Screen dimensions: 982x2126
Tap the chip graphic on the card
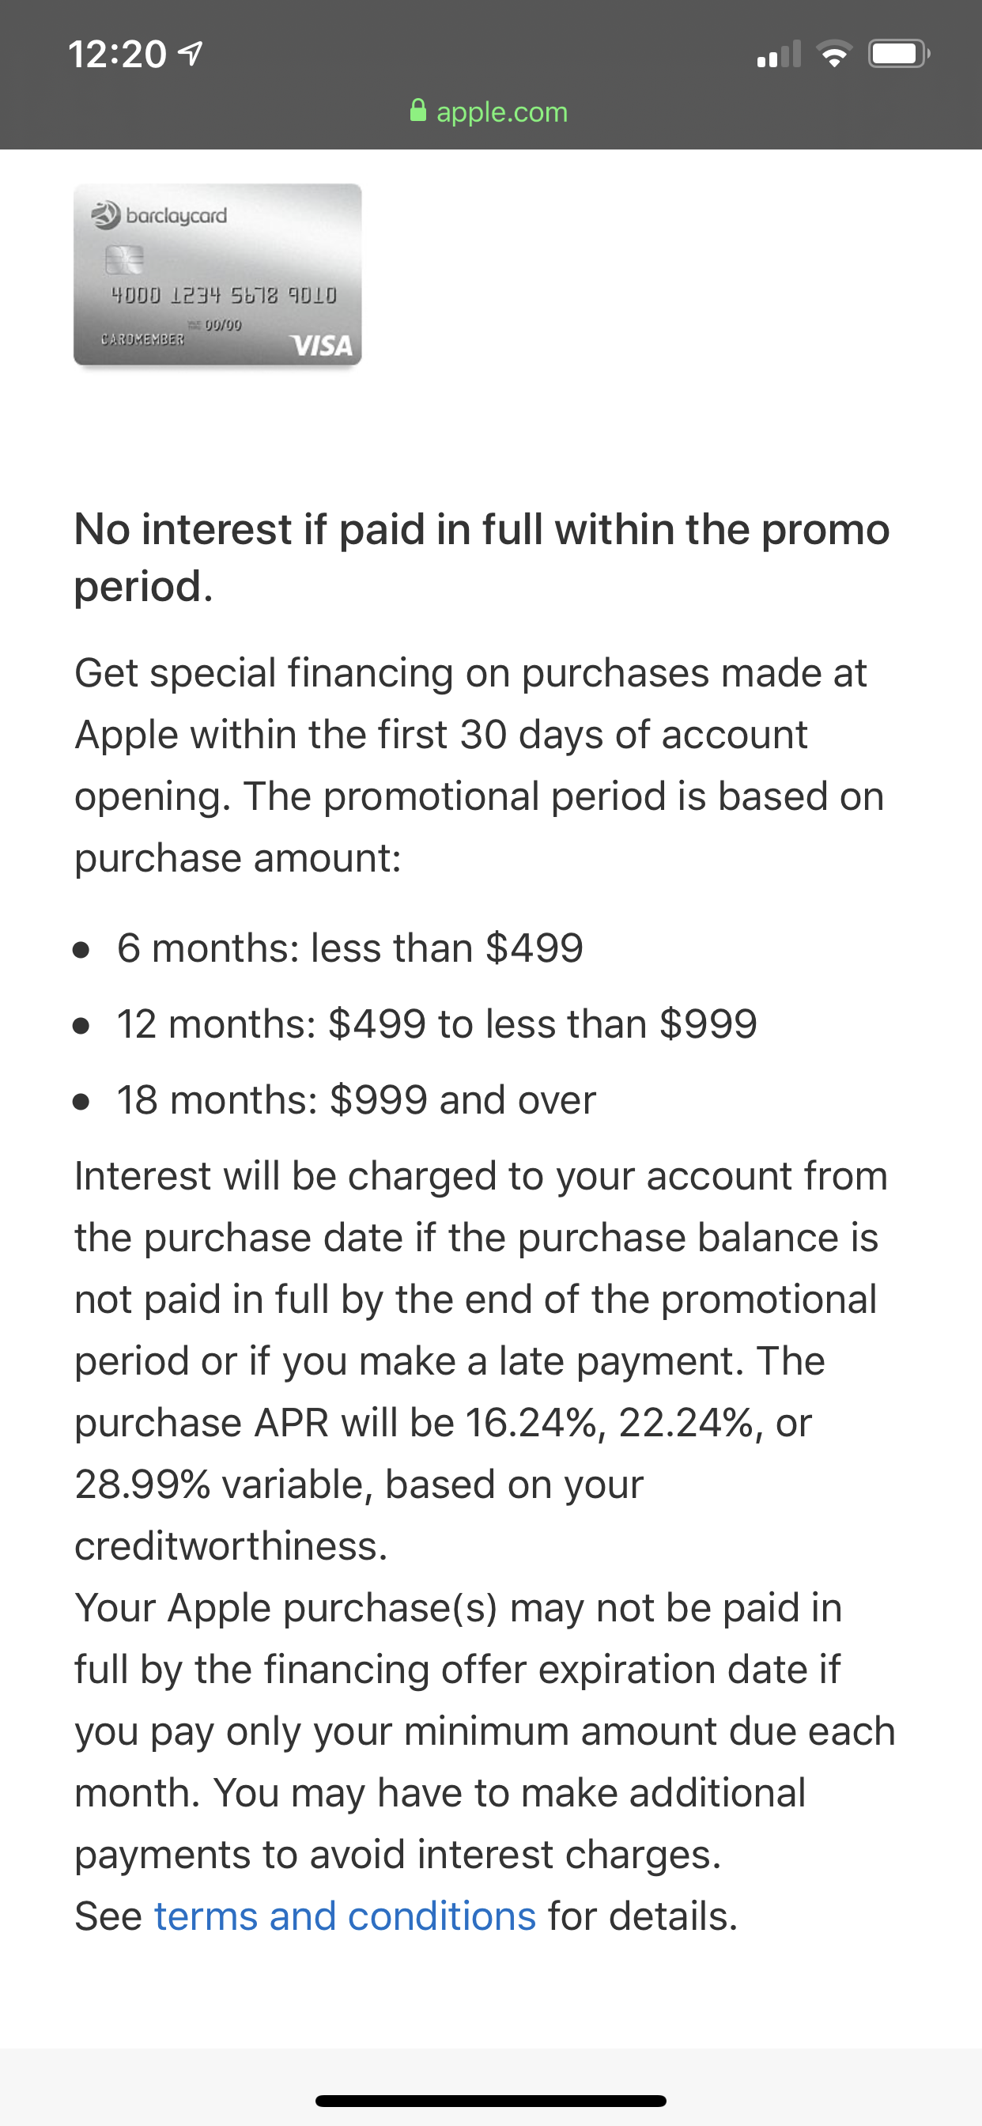pyautogui.click(x=125, y=259)
